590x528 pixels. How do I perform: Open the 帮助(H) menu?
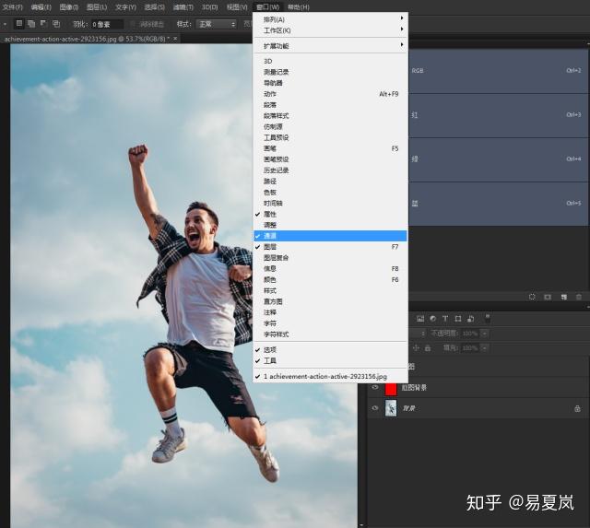point(299,7)
